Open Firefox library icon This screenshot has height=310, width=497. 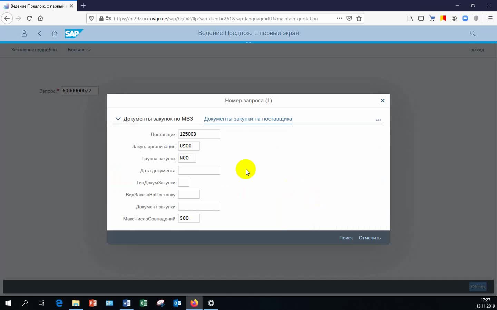coord(410,18)
